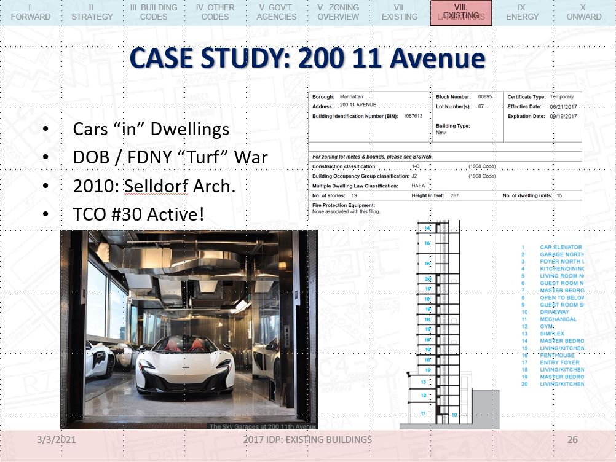
Task: Go to the II. STRATEGY tab
Action: tap(92, 12)
